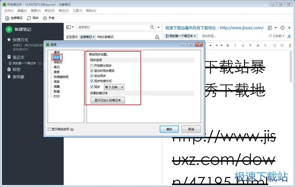The image size is (295, 187).
Task: Select 提醒 in options tree
Action: pos(57,87)
